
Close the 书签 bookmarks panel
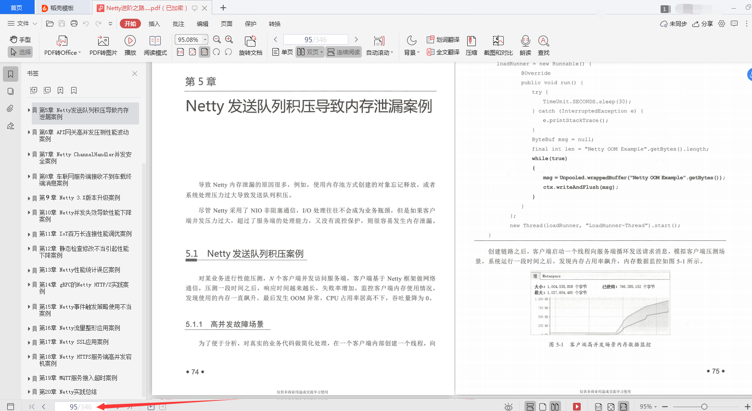135,74
